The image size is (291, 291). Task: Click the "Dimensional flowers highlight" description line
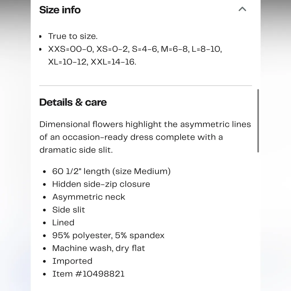tap(145, 124)
